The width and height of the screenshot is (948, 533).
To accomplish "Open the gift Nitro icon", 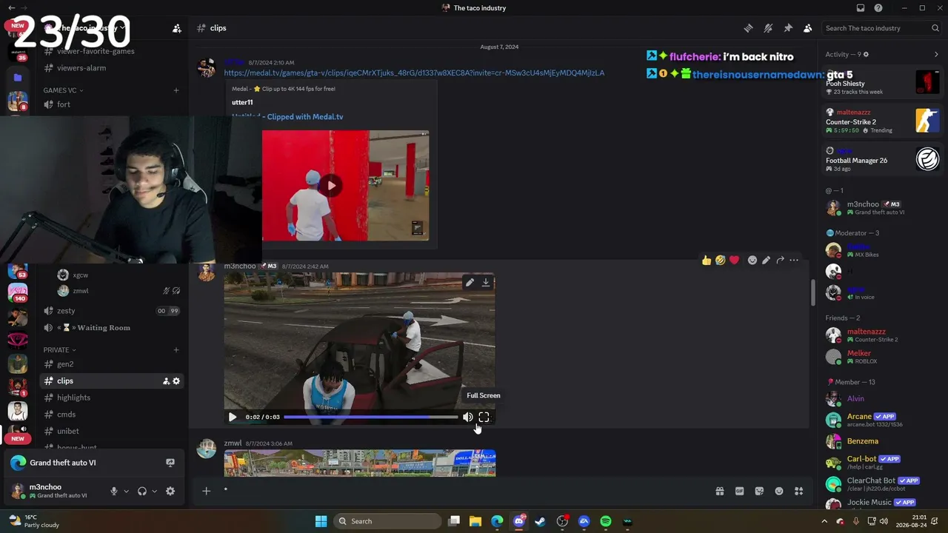I will 719,491.
